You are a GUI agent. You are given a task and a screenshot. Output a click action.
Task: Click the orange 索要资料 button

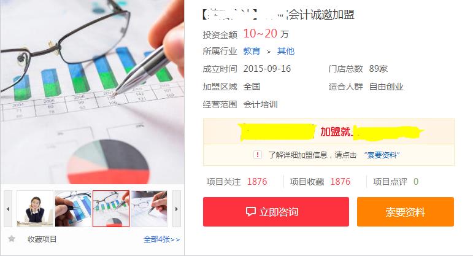[x=406, y=212]
